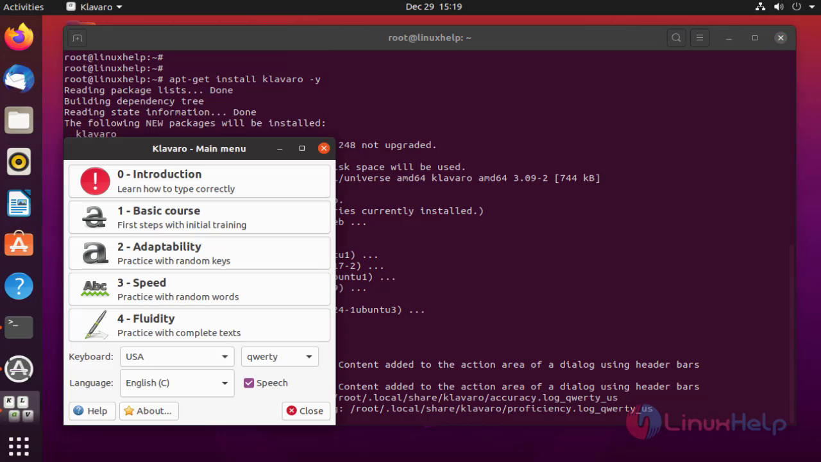The image size is (821, 462).
Task: Open the Files manager in dock
Action: coord(19,120)
